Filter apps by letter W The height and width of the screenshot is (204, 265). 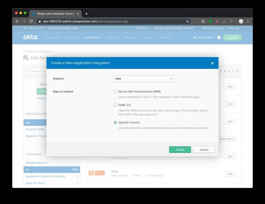click(225, 71)
